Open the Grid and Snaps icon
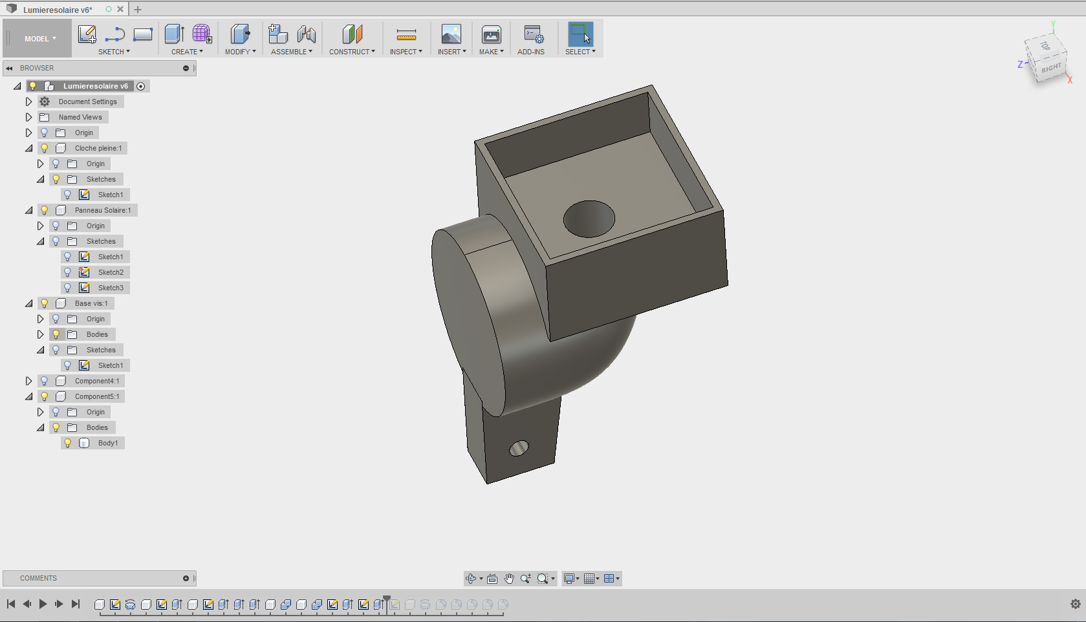The width and height of the screenshot is (1086, 622). click(x=589, y=579)
